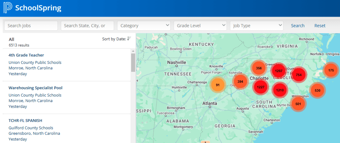Click the results list scrollbar thumb
The width and height of the screenshot is (340, 143).
point(133,63)
